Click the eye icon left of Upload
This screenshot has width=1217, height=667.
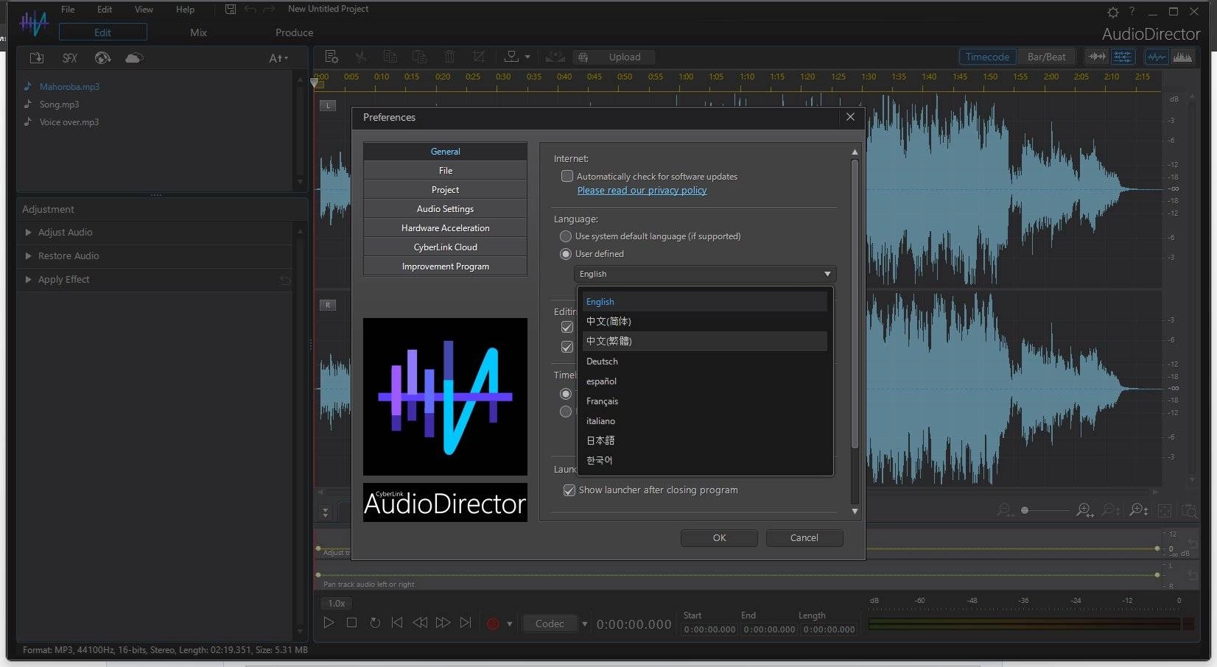[555, 57]
